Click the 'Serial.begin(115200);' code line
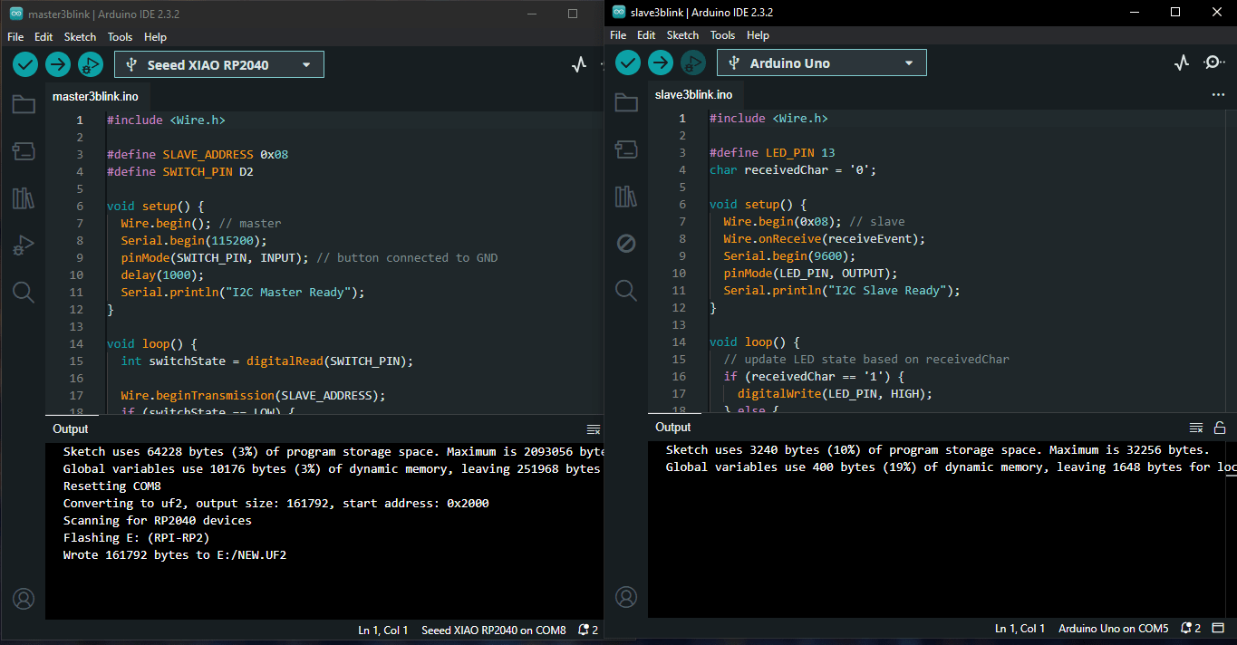Screen dimensions: 1237x645 tap(194, 241)
